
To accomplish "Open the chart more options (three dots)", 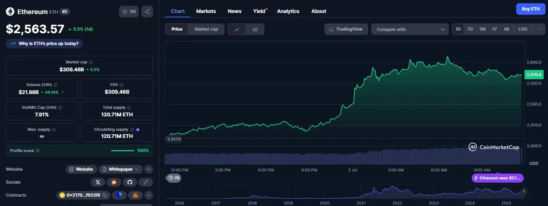I will [539, 29].
